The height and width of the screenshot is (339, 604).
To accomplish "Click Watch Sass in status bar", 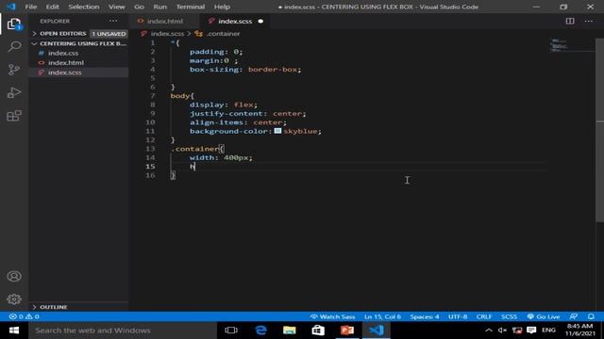I will (333, 316).
